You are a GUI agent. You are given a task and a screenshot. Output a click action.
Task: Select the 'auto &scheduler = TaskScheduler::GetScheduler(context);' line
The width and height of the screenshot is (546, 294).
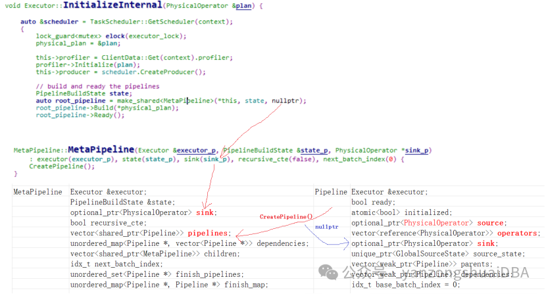pyautogui.click(x=126, y=22)
